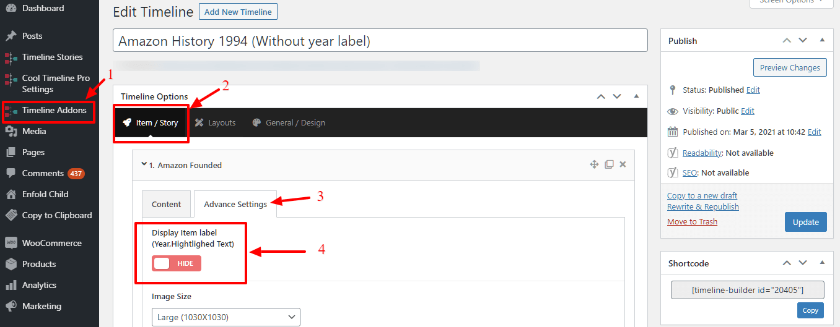Open the Media library menu
The width and height of the screenshot is (840, 327).
tap(34, 131)
